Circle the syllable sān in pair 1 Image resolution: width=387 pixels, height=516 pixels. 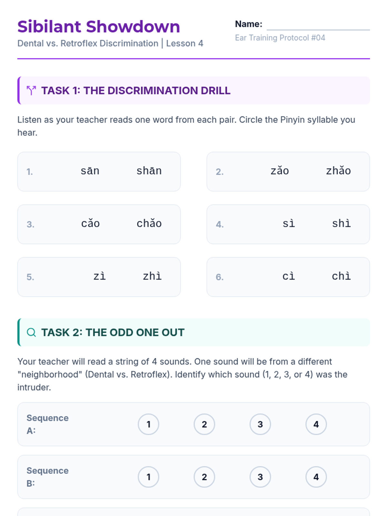pos(90,171)
